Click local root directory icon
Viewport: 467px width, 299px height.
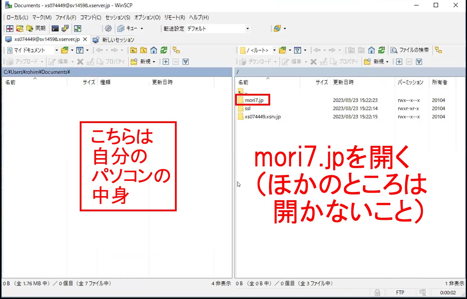(x=144, y=50)
